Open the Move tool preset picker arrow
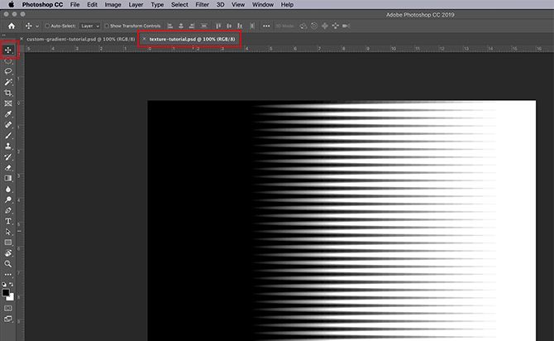The height and width of the screenshot is (341, 554). click(x=37, y=26)
